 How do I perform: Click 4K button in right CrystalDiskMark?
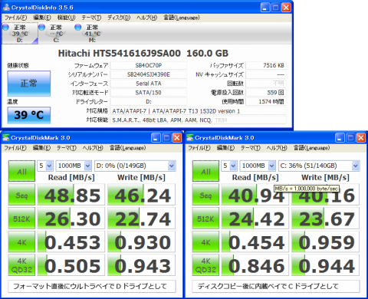pos(205,242)
